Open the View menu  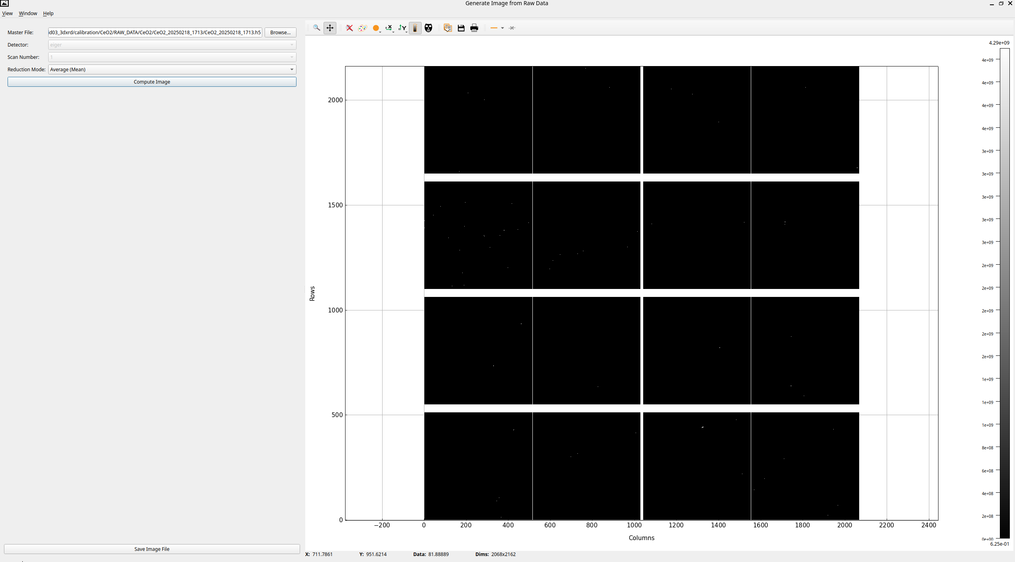(x=7, y=13)
